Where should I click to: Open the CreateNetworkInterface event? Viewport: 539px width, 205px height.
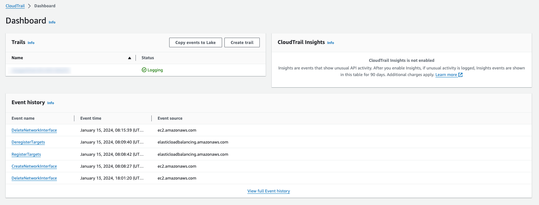tap(34, 166)
